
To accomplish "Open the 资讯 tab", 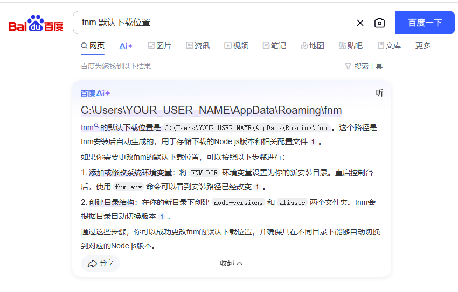I will pyautogui.click(x=198, y=46).
